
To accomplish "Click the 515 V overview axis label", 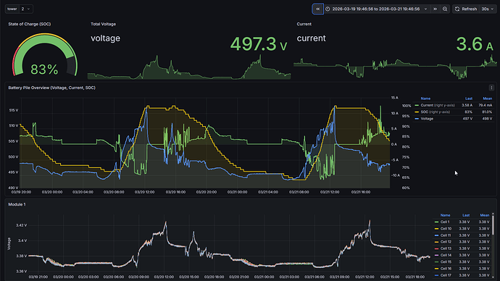I will (x=14, y=110).
